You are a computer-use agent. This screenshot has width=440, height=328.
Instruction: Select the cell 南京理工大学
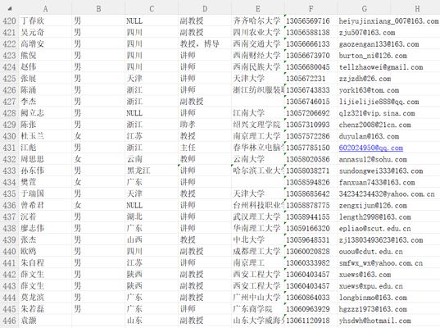tap(256, 136)
